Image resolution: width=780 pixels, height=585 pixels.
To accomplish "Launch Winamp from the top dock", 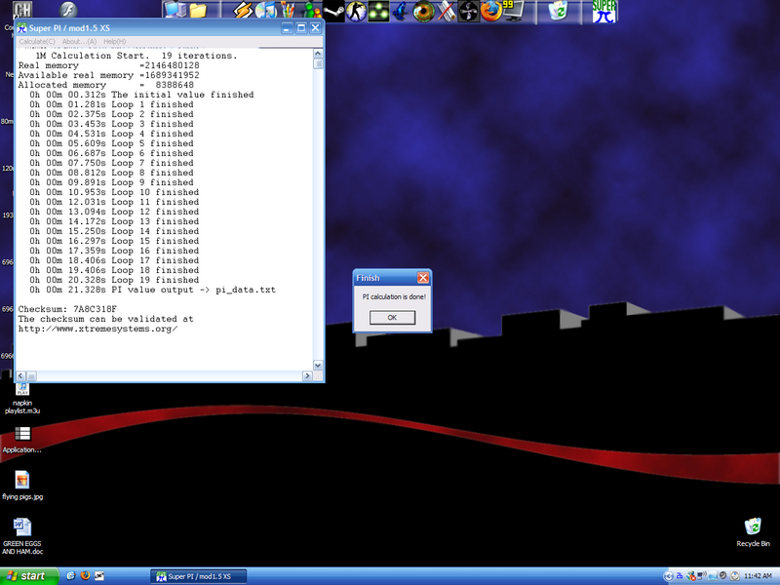I will [243, 11].
